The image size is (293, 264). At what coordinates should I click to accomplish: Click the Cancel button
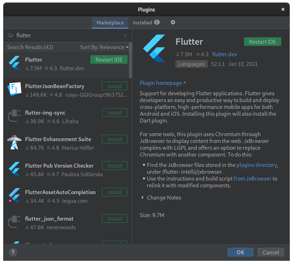click(271, 253)
